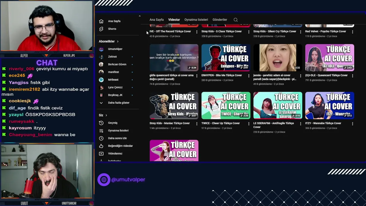Play the ENHYPEN Bite Me thumbnail
This screenshot has height=206, width=366.
pos(226,58)
